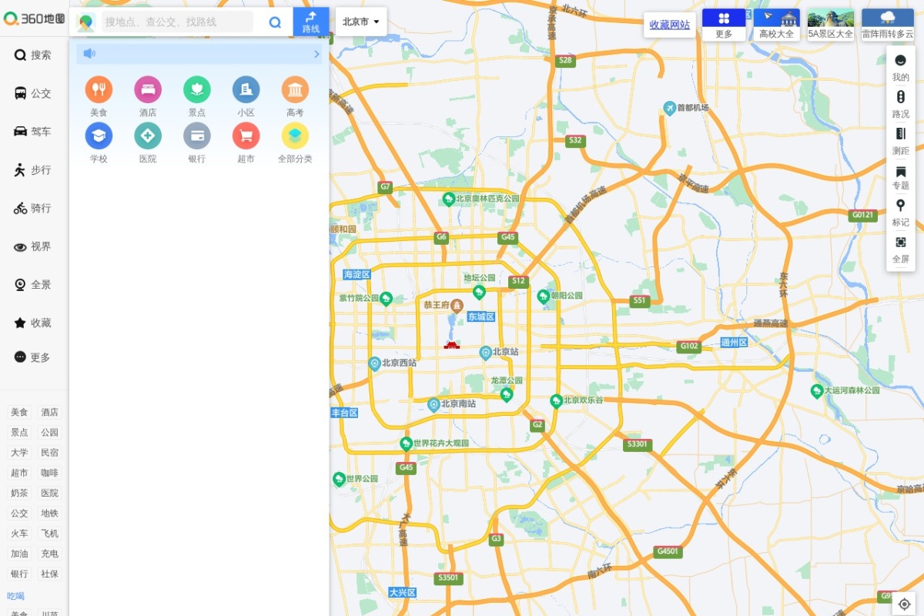Image resolution: width=924 pixels, height=616 pixels.
Task: Click the 大学 quick tag
Action: [x=19, y=453]
